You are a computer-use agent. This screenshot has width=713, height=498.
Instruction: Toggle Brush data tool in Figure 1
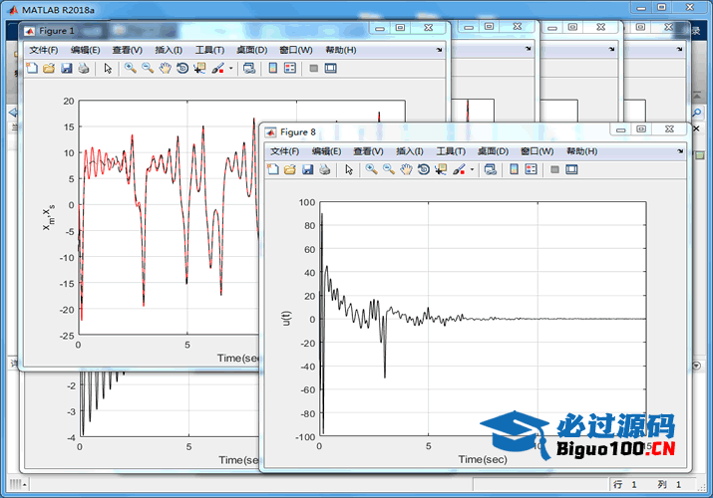pyautogui.click(x=217, y=68)
